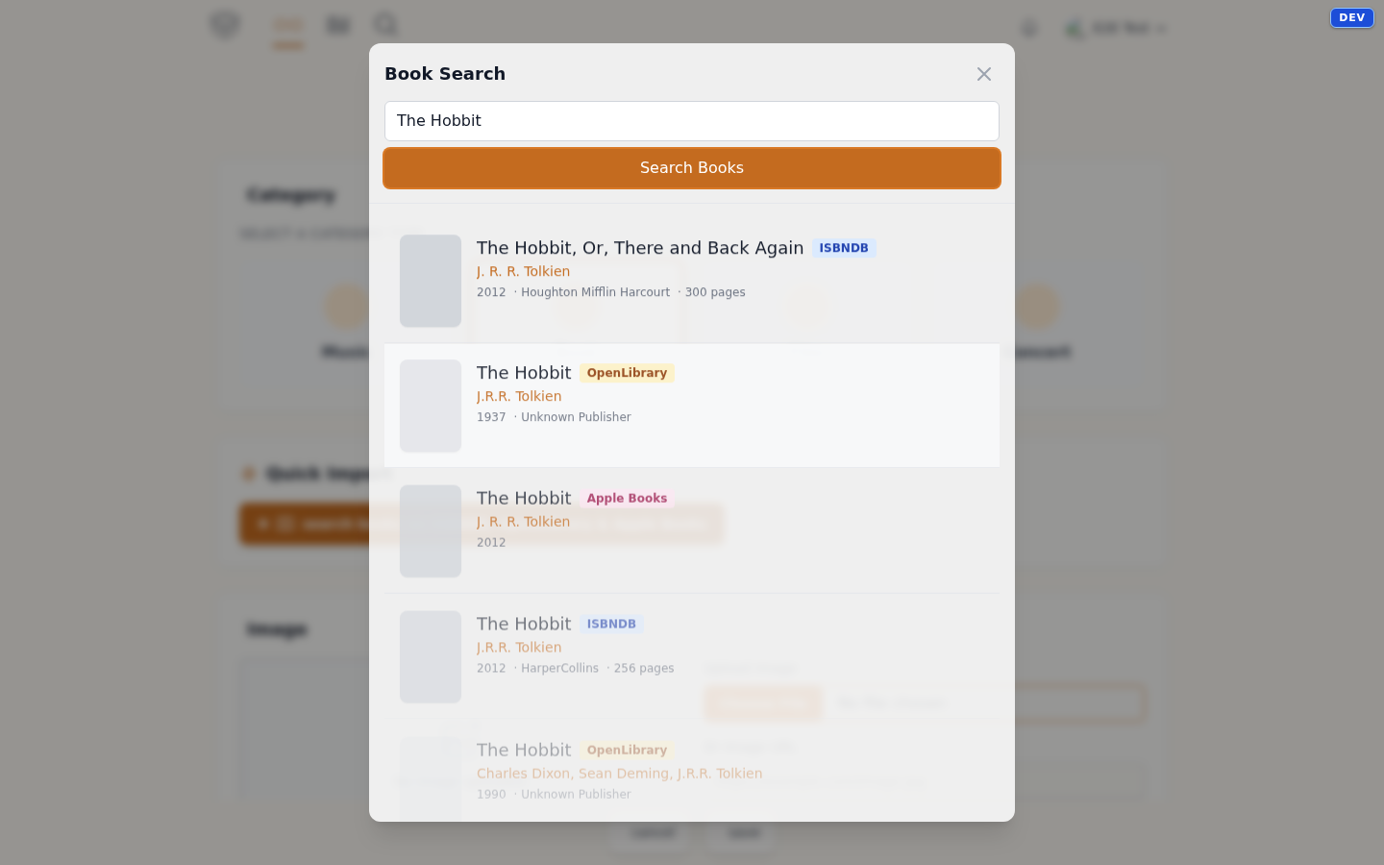Click OpenLibrary badge on 1990 result
Image resolution: width=1384 pixels, height=865 pixels.
click(627, 750)
